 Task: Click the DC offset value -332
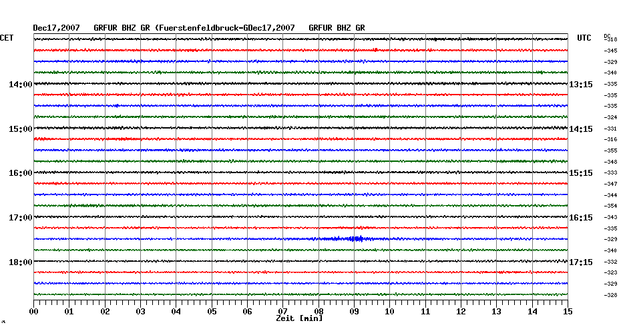[610, 262]
